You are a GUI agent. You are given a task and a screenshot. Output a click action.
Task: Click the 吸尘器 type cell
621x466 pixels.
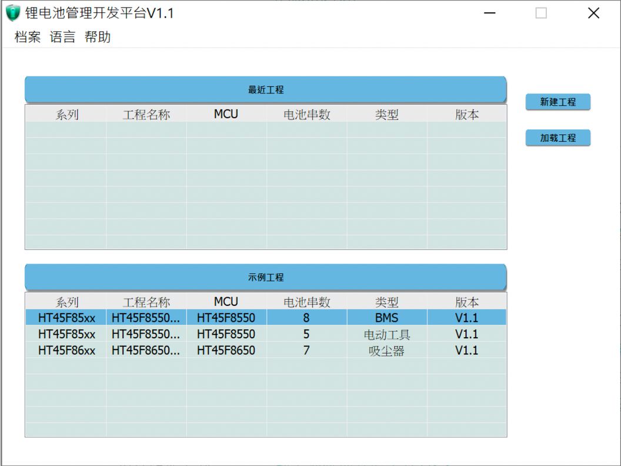coord(387,350)
